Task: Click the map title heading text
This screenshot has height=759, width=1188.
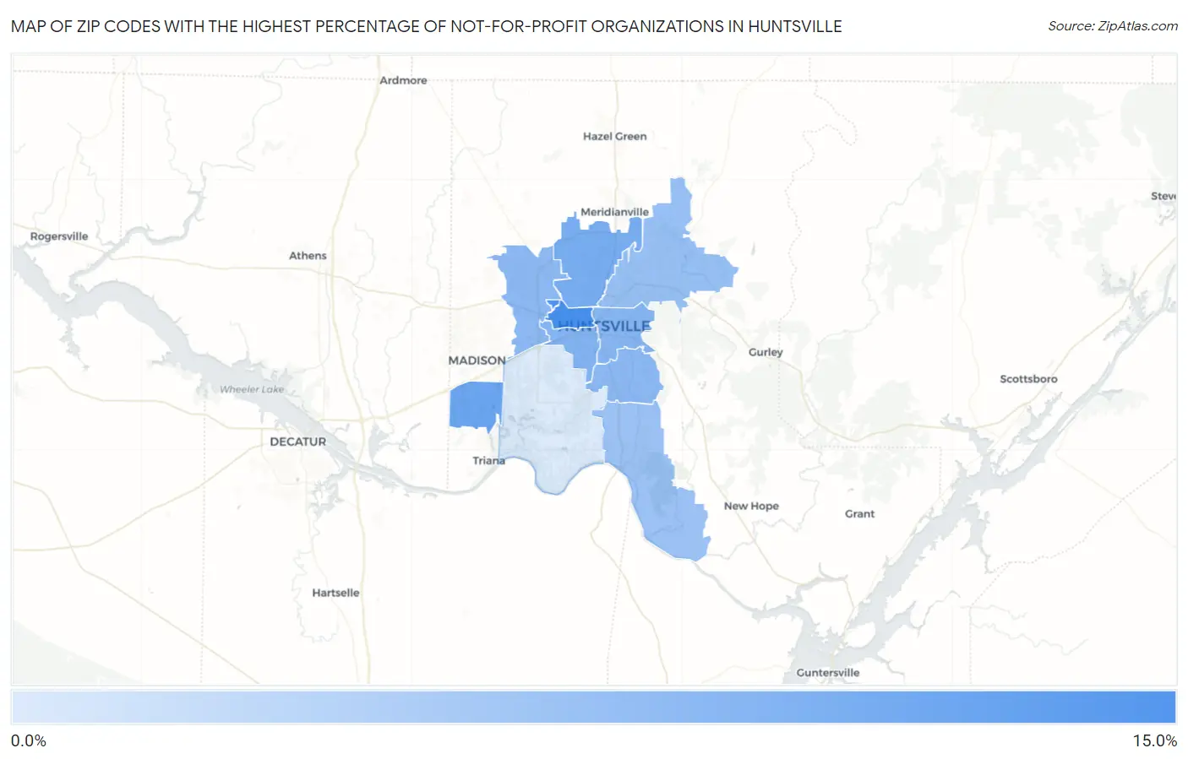Action: (x=427, y=26)
